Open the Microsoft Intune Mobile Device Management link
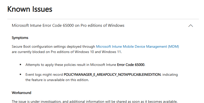Image resolution: width=204 pixels, height=103 pixels. tap(137, 46)
